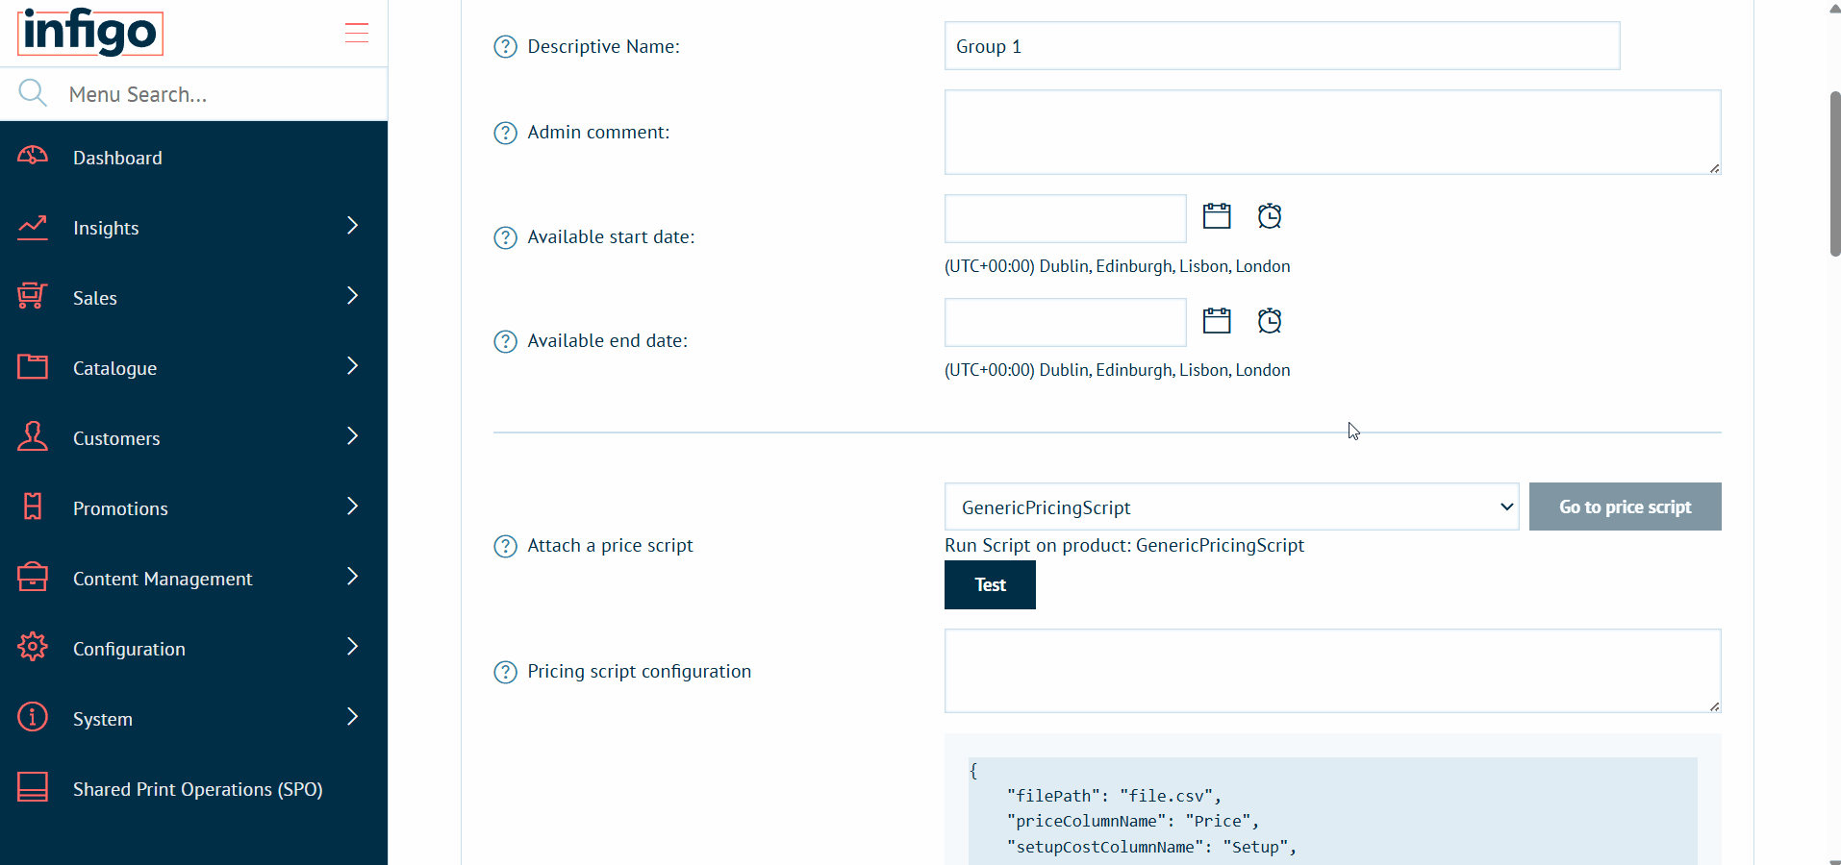The image size is (1841, 865).
Task: Expand the Configuration menu chevron
Action: [x=352, y=646]
